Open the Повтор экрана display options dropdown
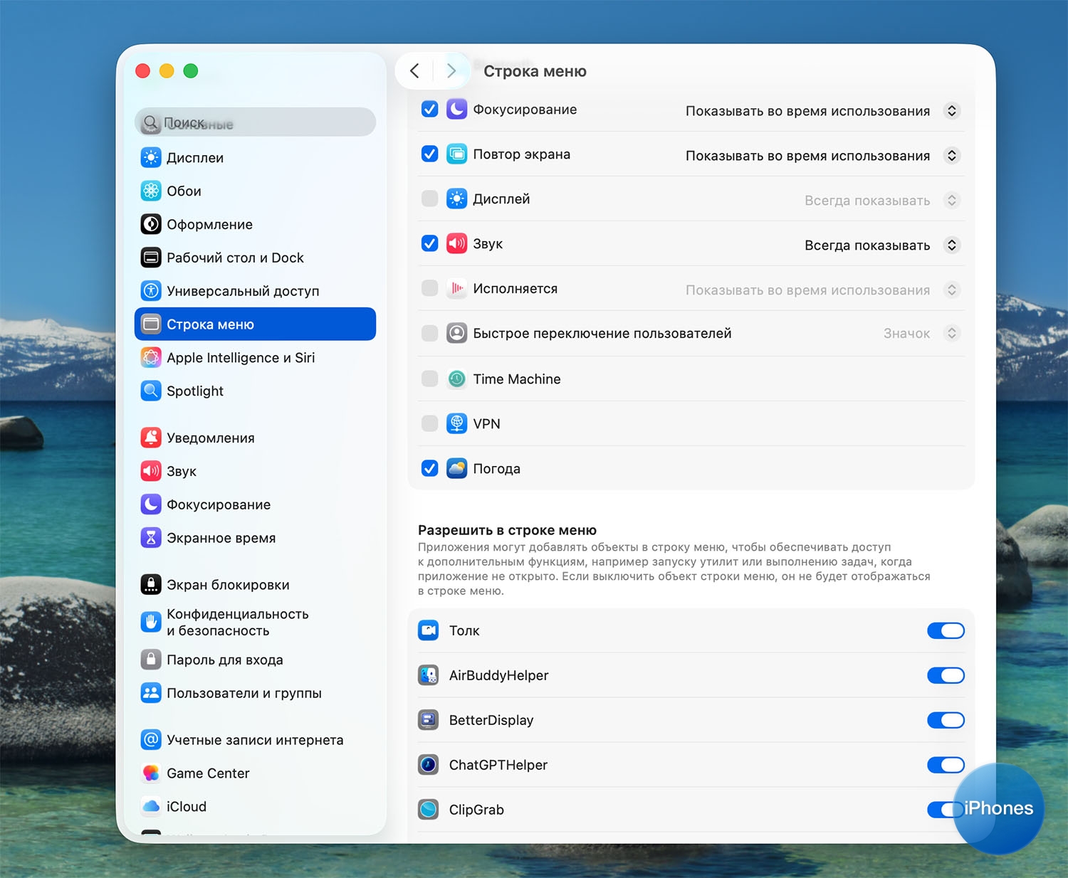This screenshot has height=878, width=1068. tap(951, 155)
